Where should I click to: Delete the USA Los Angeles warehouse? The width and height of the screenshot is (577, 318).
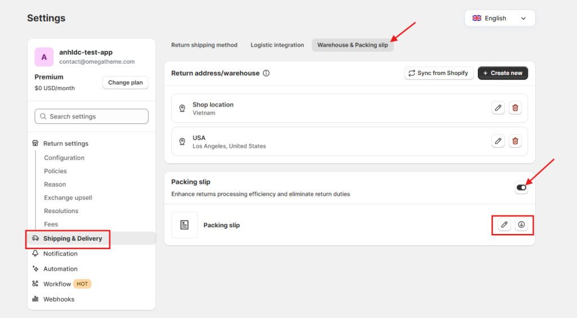(x=515, y=141)
